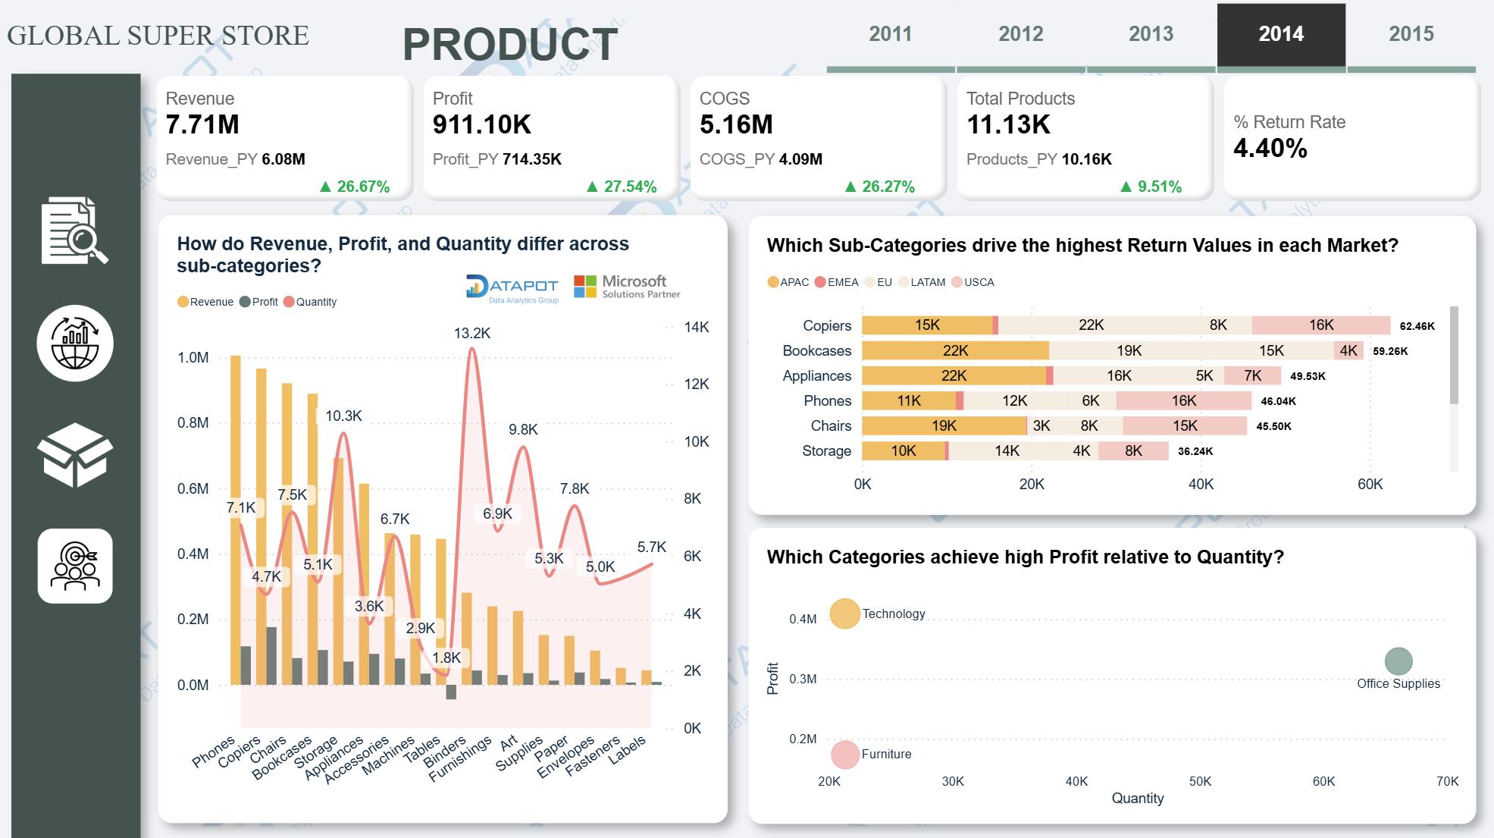Click the return values chart vertical scrollbar
The height and width of the screenshot is (838, 1494).
click(1454, 355)
